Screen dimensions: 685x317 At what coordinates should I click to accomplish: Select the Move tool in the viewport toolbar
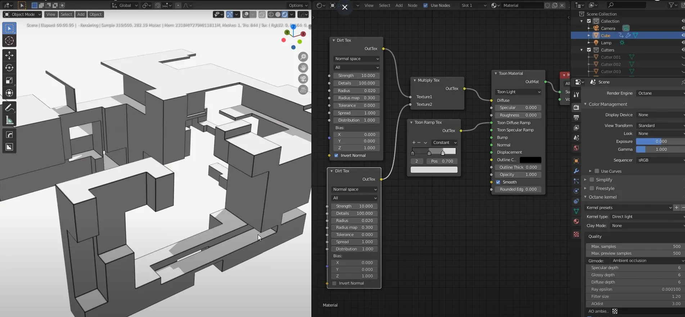9,55
